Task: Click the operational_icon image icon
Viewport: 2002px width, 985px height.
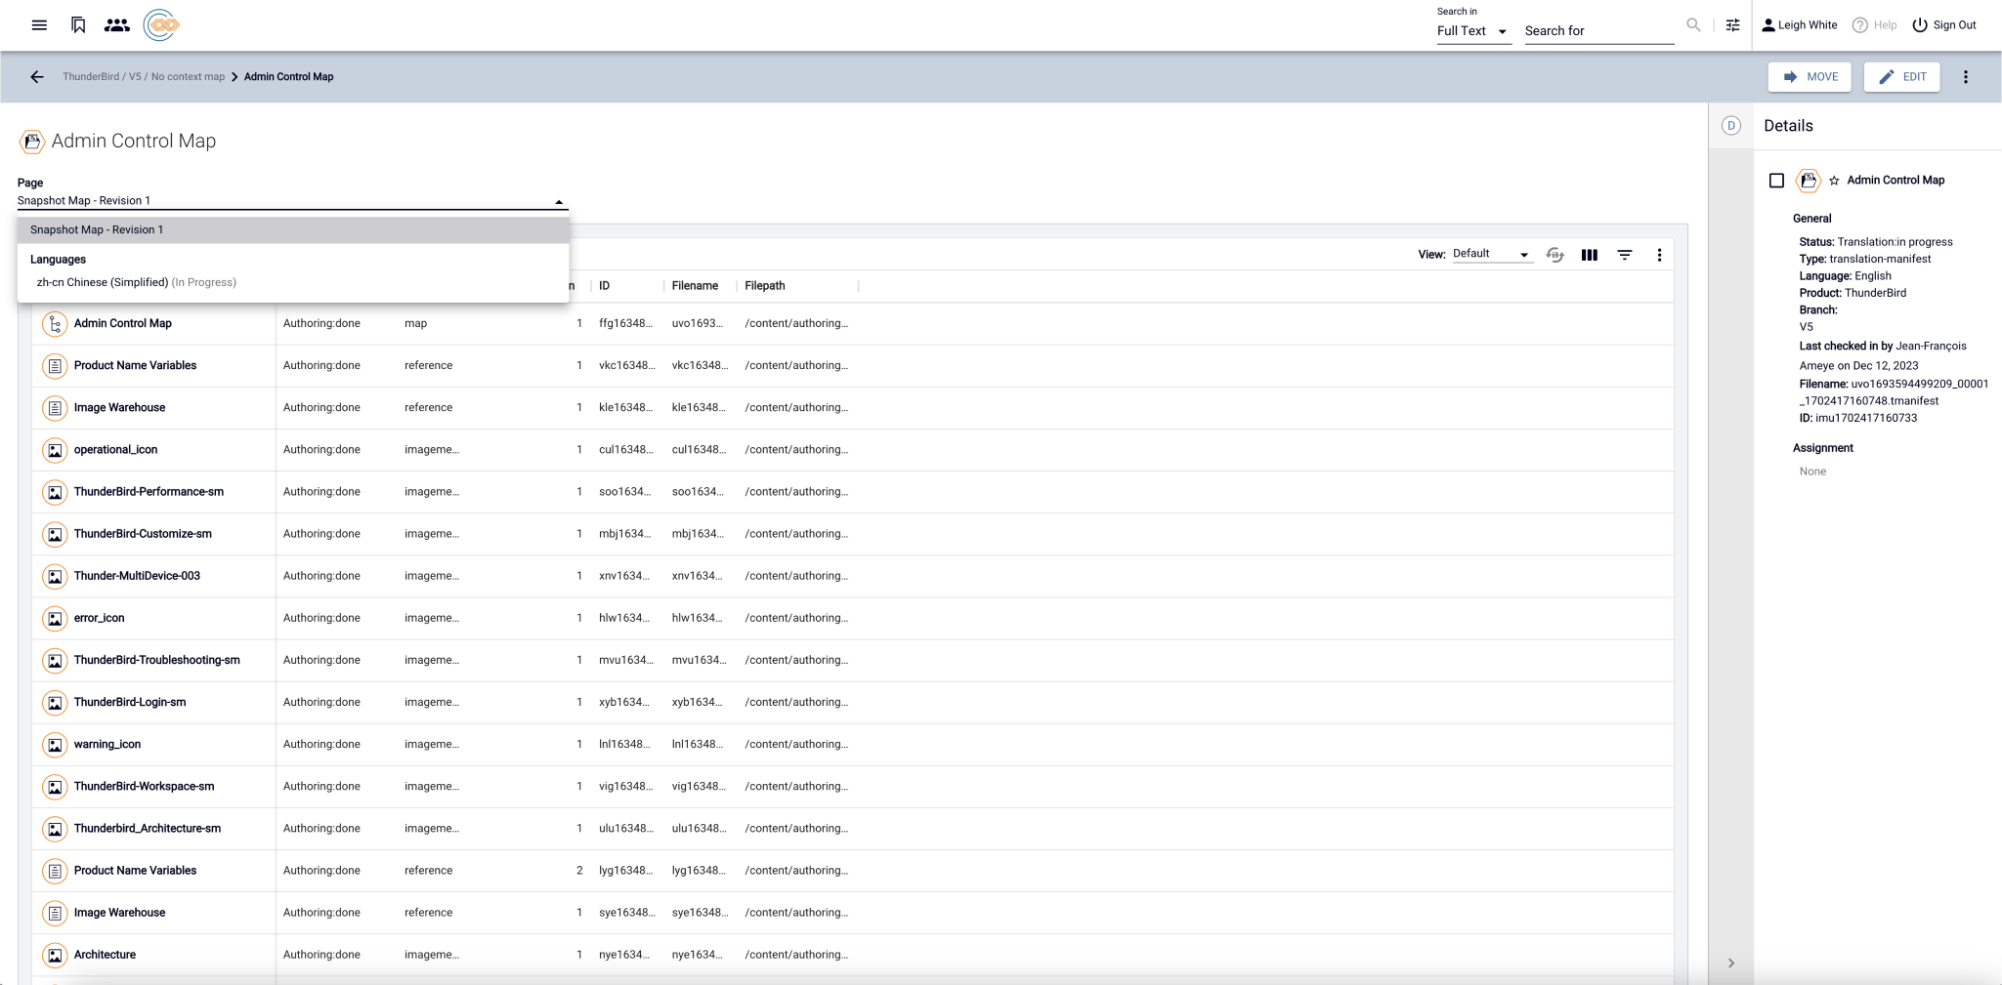Action: tap(55, 450)
